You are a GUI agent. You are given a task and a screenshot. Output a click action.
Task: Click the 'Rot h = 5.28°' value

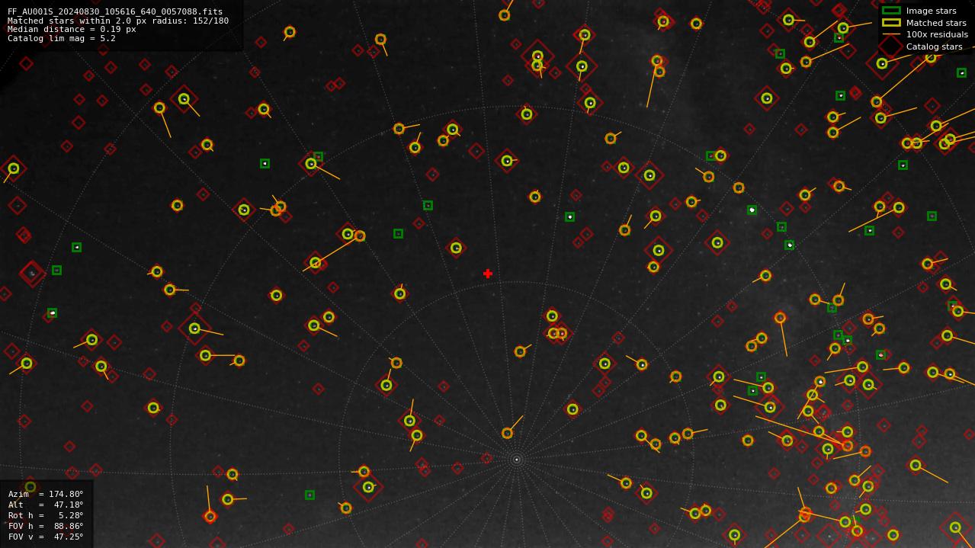[x=46, y=515]
